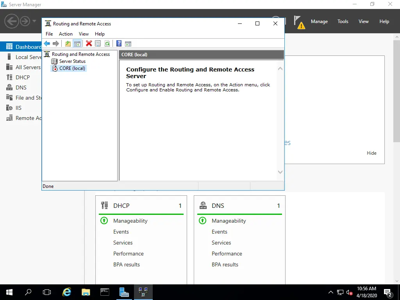The height and width of the screenshot is (300, 400).
Task: Open Performance in the DHCP tile
Action: click(x=128, y=254)
